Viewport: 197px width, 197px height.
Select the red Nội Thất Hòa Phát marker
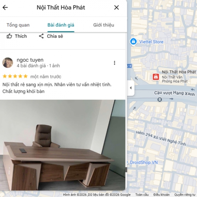coord(156,77)
